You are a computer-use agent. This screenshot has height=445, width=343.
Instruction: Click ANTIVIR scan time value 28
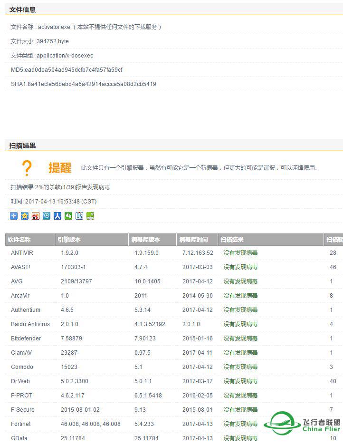tap(333, 253)
